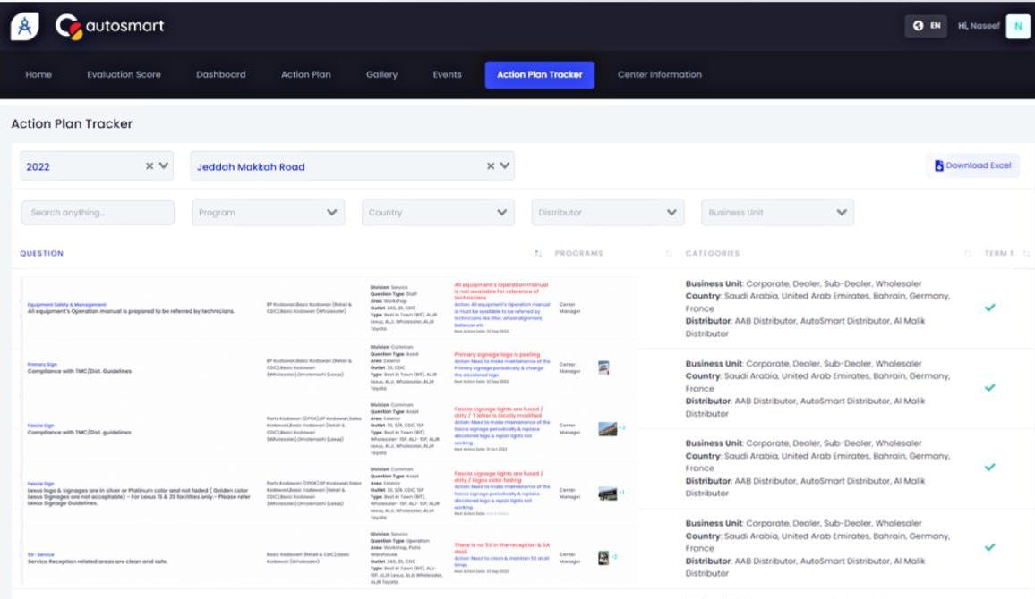The width and height of the screenshot is (1035, 599).
Task: Open the Gallery tab
Action: [x=381, y=74]
